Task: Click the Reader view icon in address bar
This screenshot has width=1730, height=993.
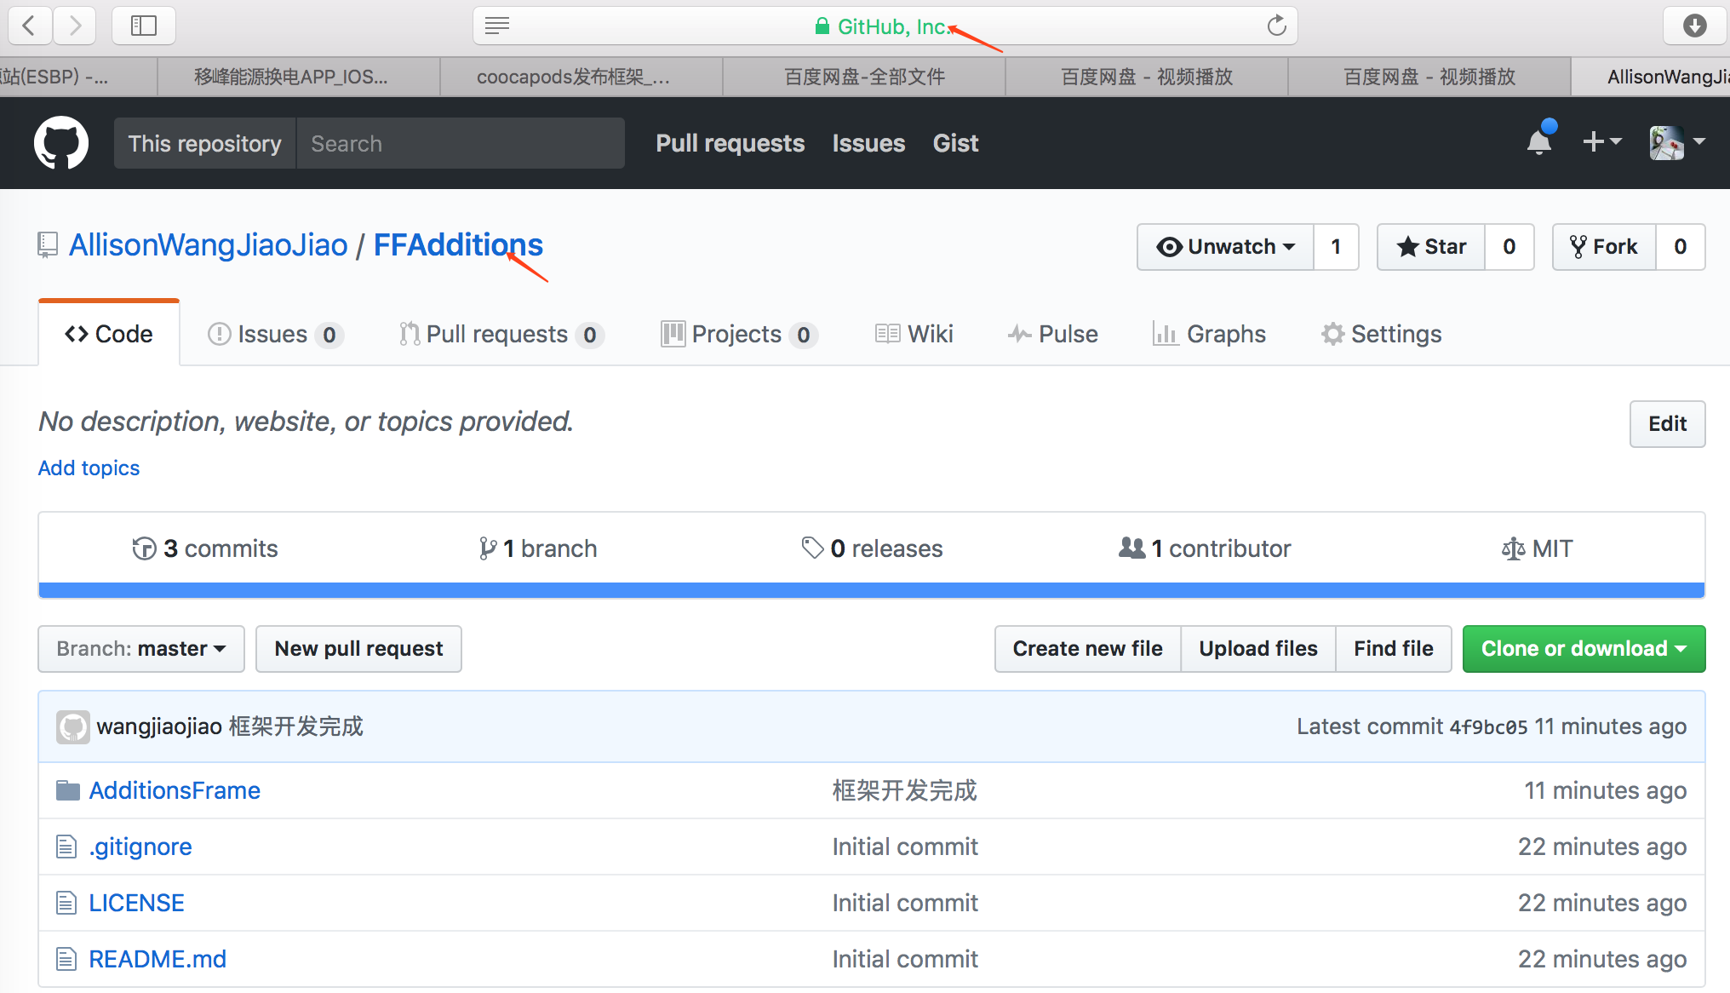Action: point(497,26)
